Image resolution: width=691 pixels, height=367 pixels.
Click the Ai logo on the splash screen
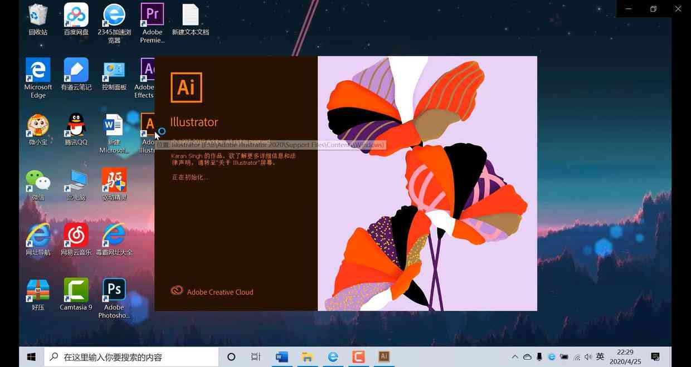click(186, 87)
